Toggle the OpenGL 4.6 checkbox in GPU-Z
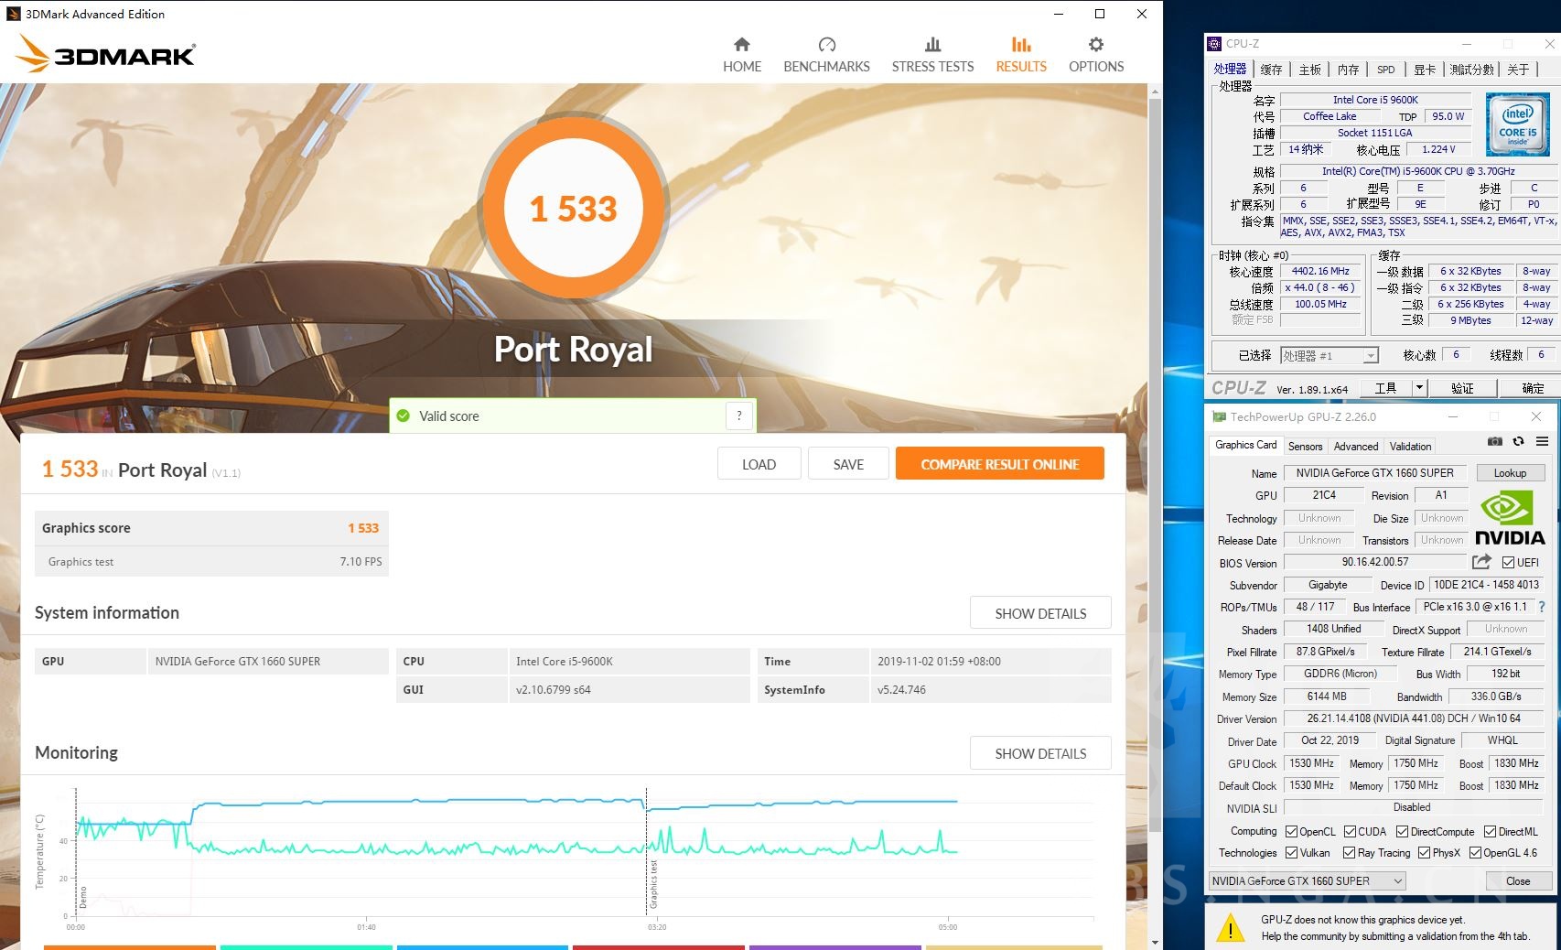 [x=1475, y=853]
